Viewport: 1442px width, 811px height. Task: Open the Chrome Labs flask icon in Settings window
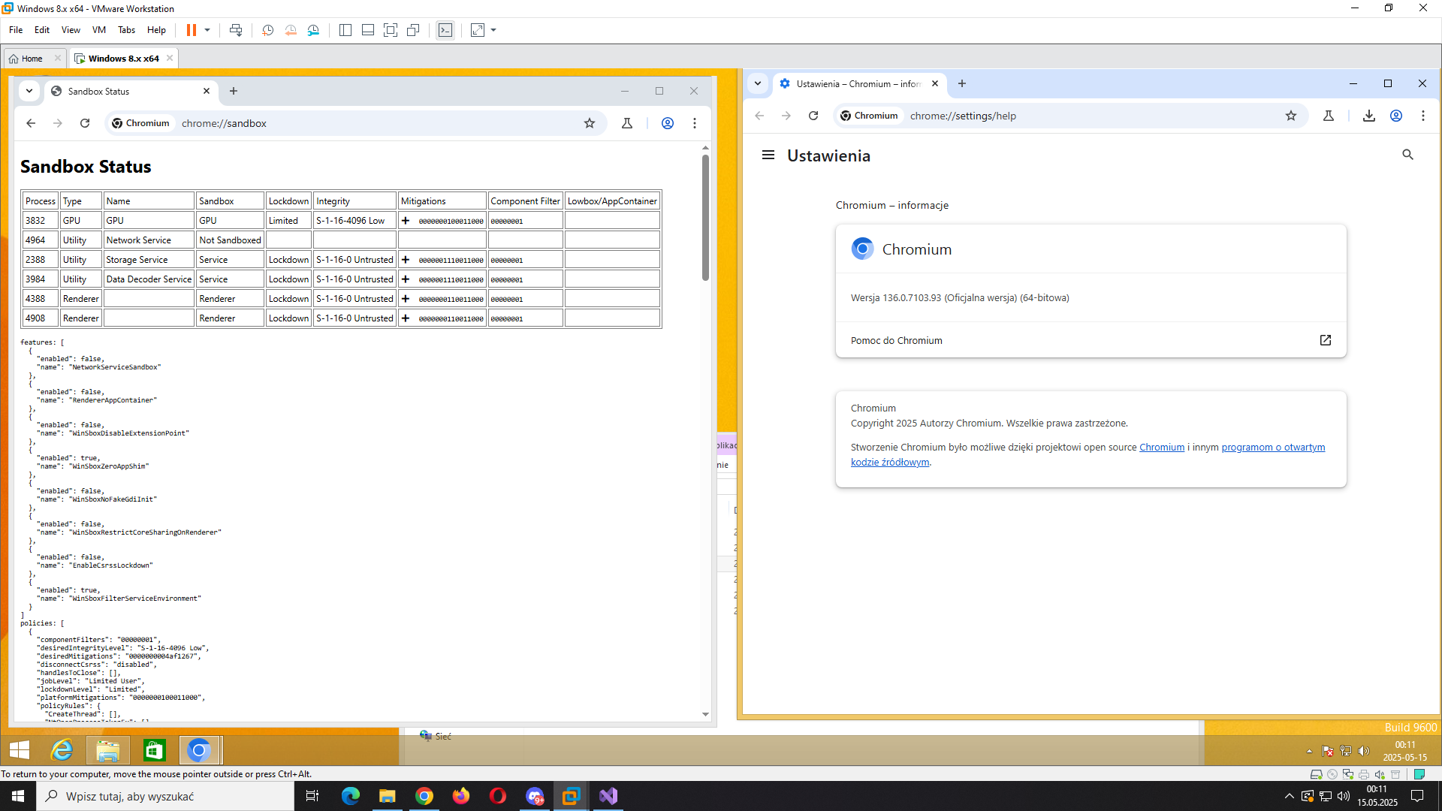click(x=1329, y=116)
